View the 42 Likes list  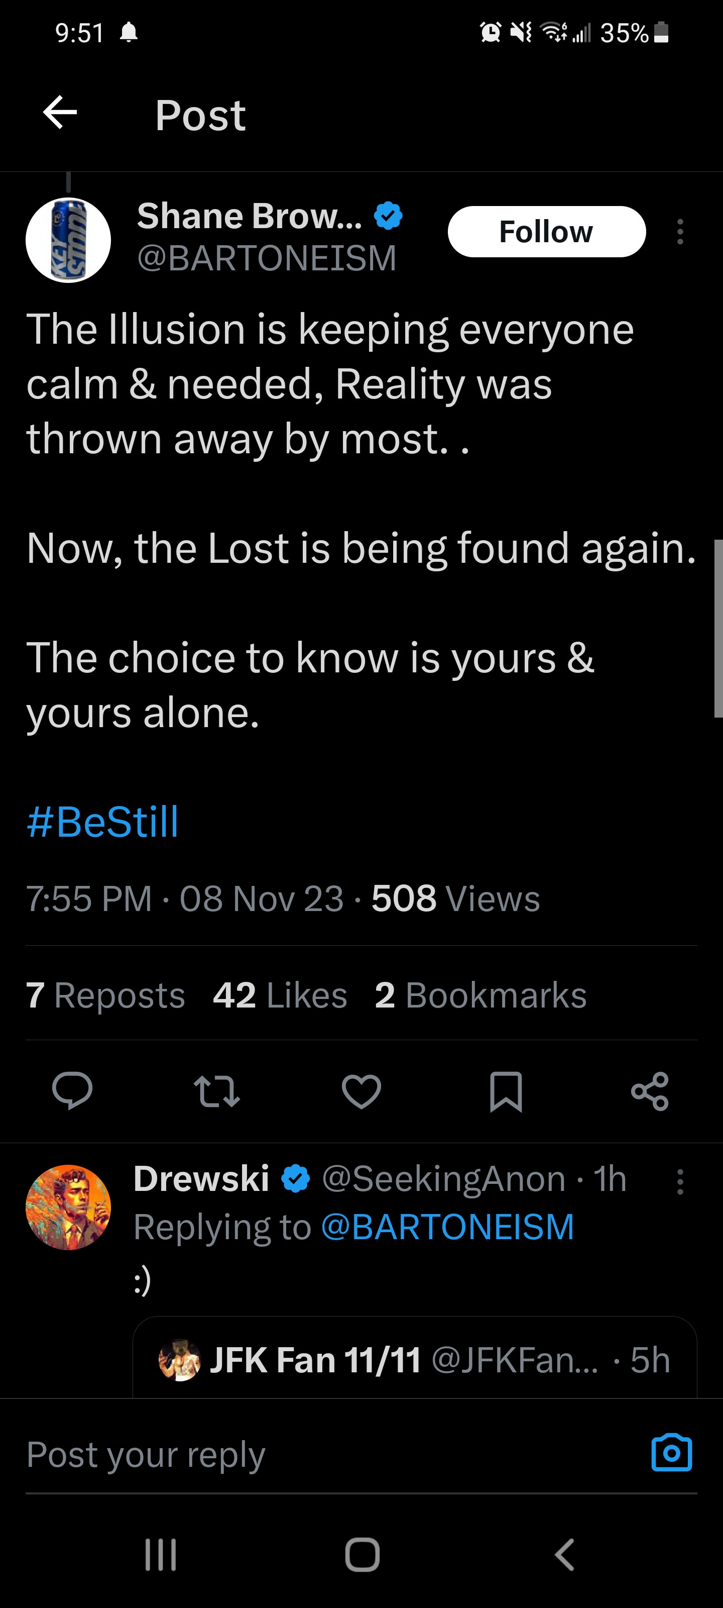[280, 994]
